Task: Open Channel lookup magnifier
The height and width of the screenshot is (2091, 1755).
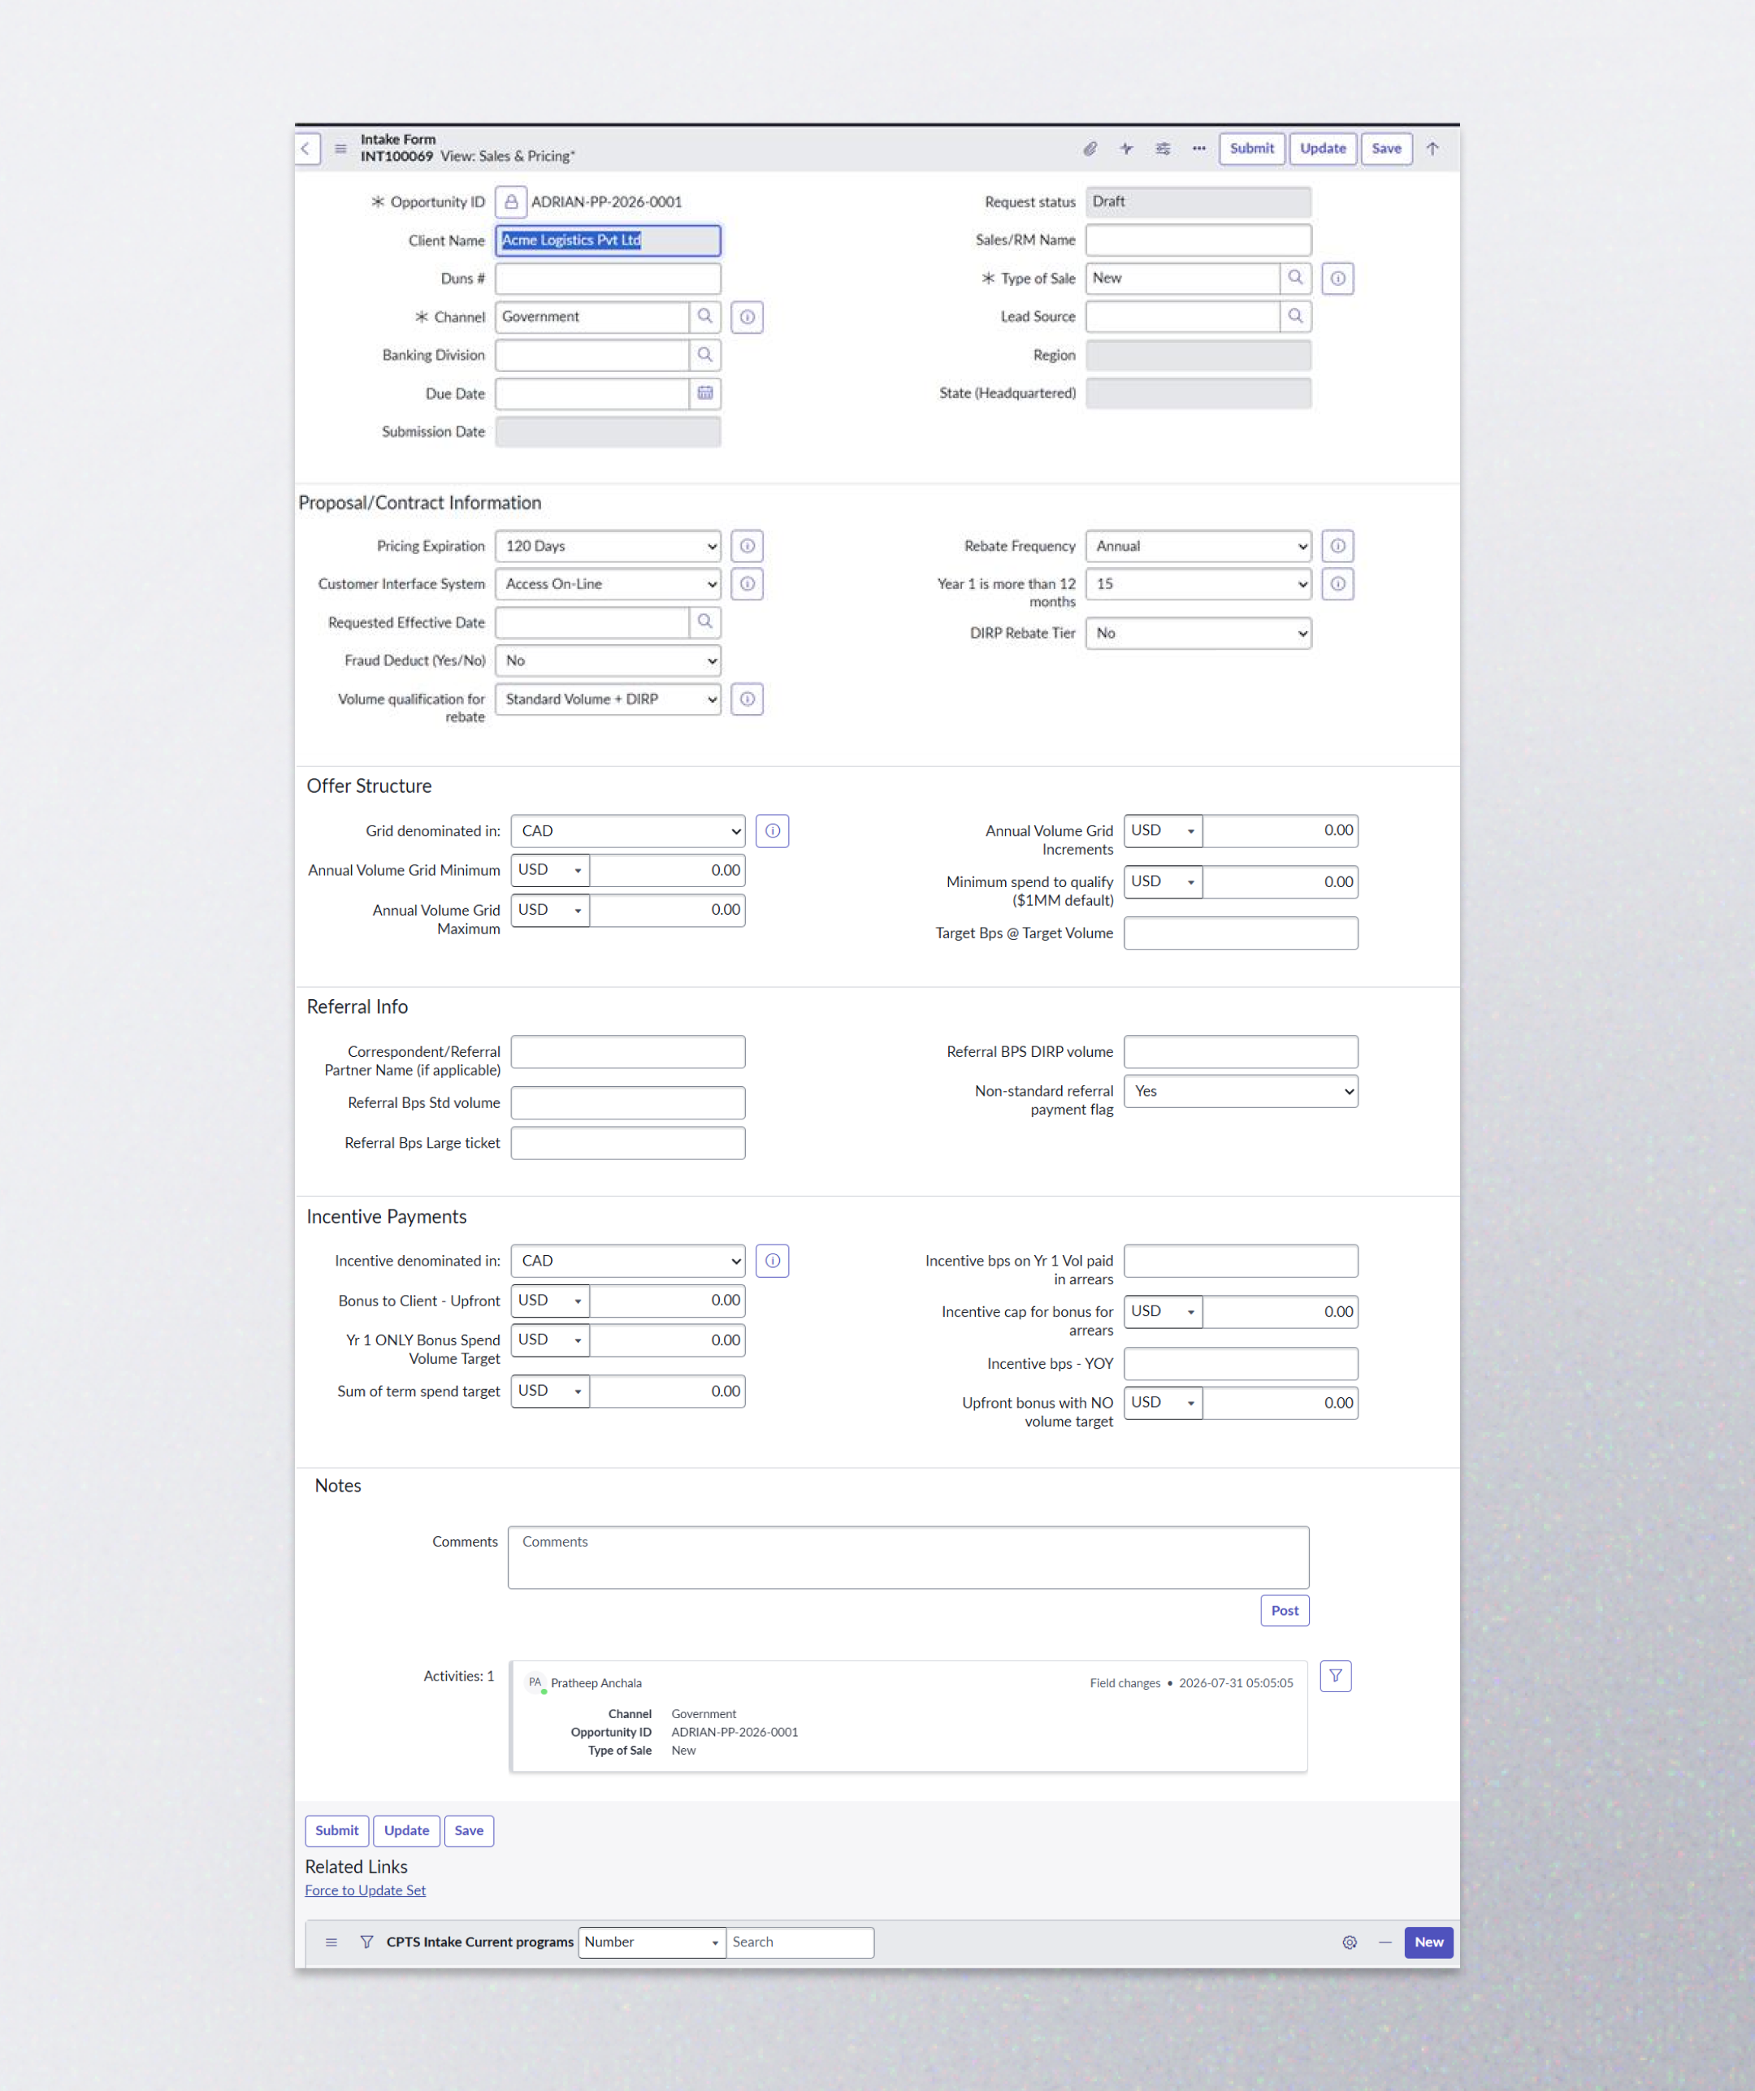Action: 705,317
